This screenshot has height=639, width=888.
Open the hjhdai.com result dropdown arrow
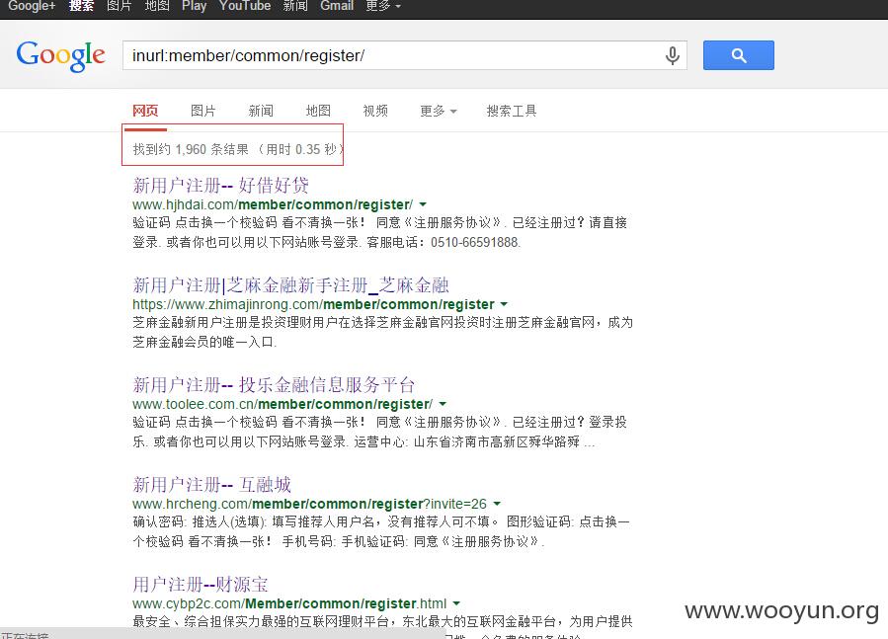coord(423,204)
